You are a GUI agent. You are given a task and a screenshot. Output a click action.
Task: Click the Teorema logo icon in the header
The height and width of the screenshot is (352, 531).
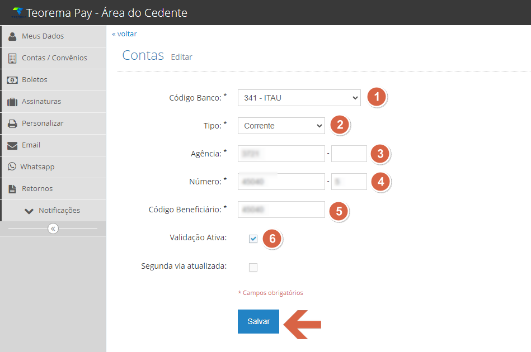point(18,12)
